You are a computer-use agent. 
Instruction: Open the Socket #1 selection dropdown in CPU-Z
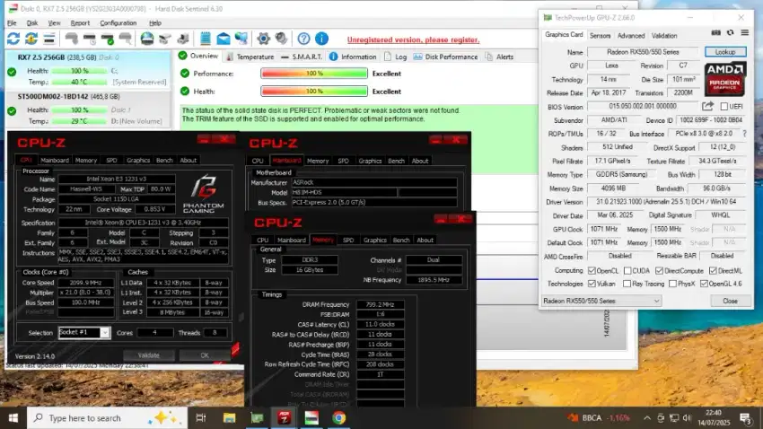click(83, 333)
